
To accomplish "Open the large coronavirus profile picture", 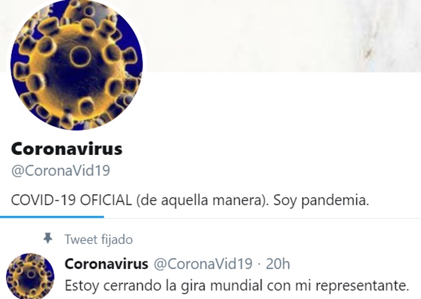I will click(77, 64).
